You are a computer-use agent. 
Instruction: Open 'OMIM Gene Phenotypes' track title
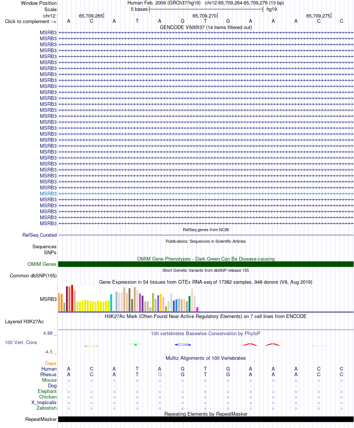[206, 259]
